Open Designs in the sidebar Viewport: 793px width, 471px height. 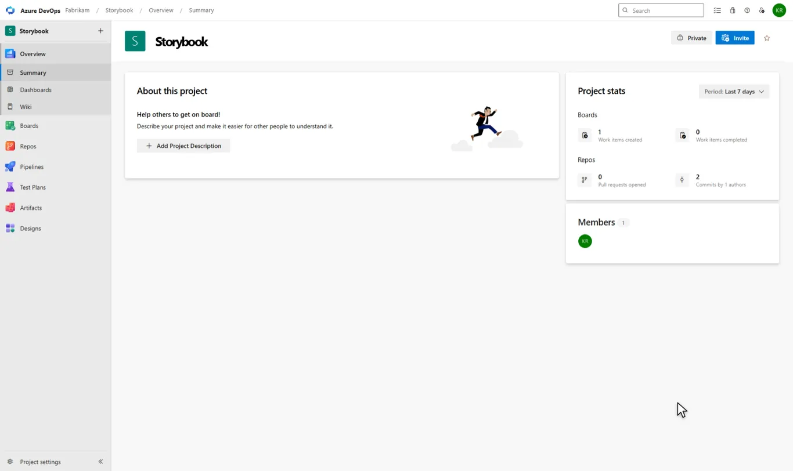(55, 229)
